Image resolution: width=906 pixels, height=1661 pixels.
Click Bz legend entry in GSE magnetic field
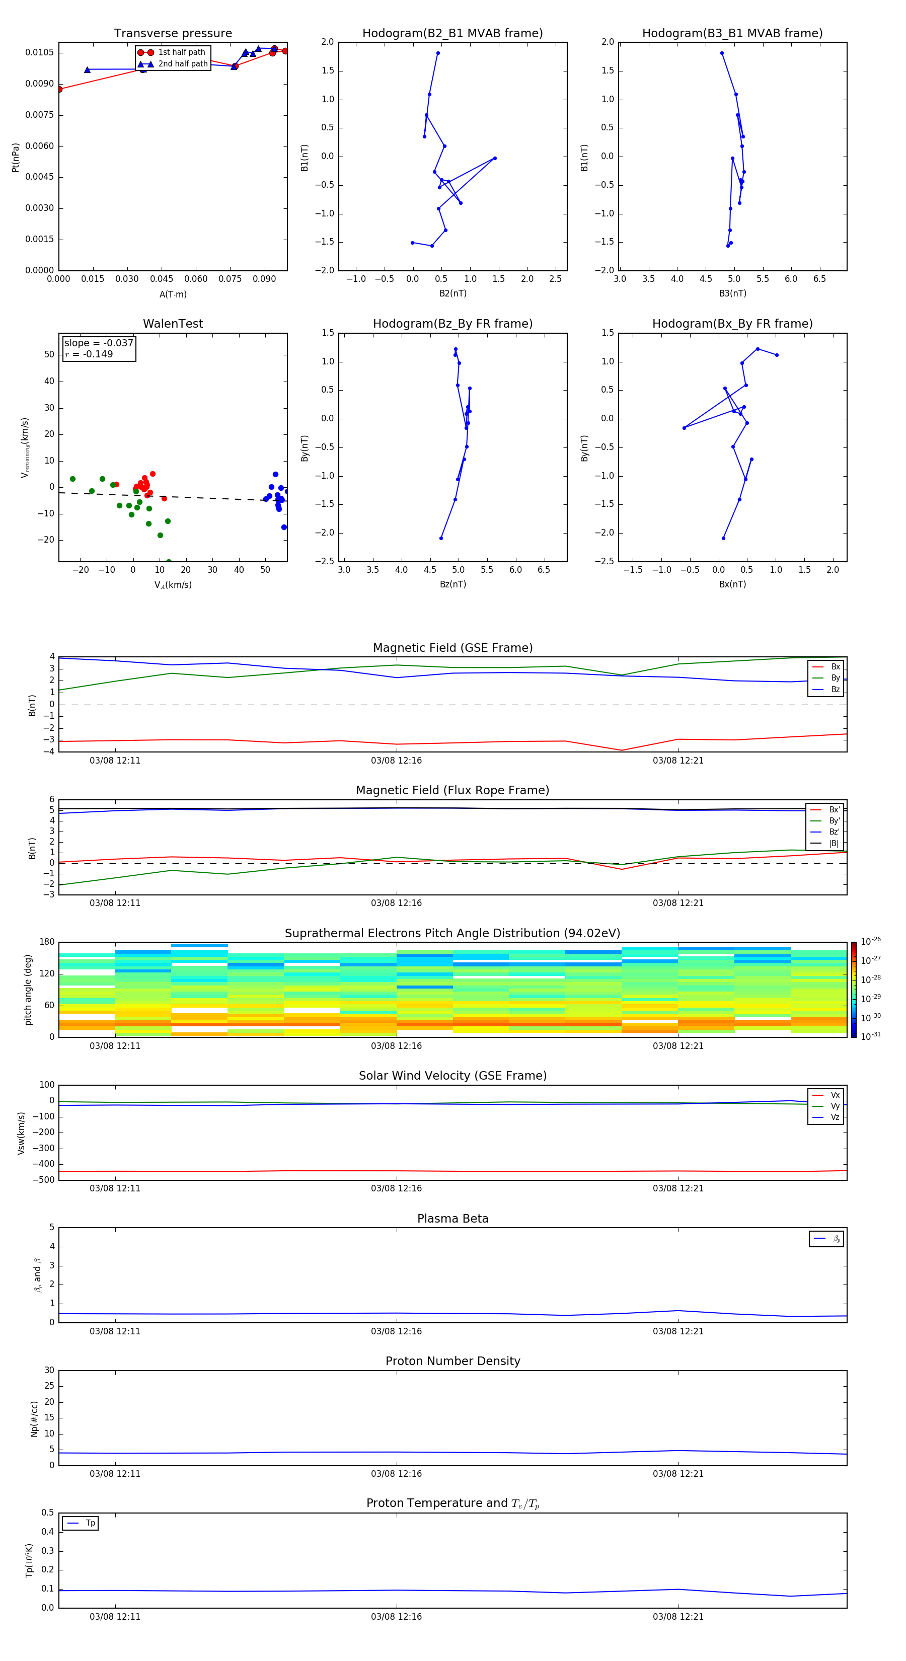[x=826, y=689]
